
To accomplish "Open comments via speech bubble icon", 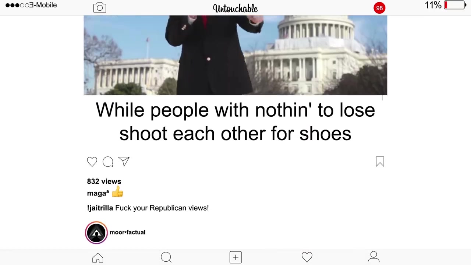I will [x=108, y=162].
